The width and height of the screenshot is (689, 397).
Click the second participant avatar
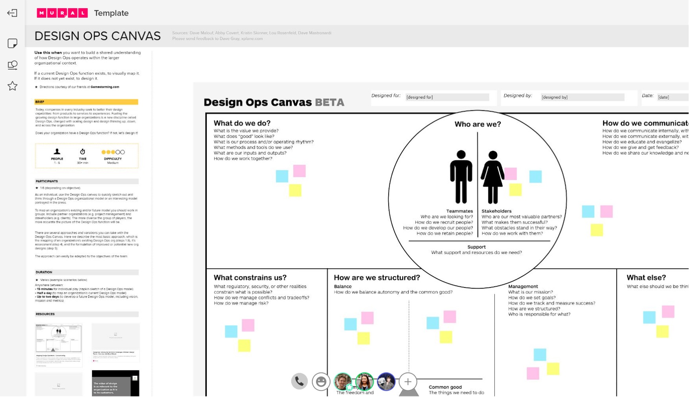point(364,381)
